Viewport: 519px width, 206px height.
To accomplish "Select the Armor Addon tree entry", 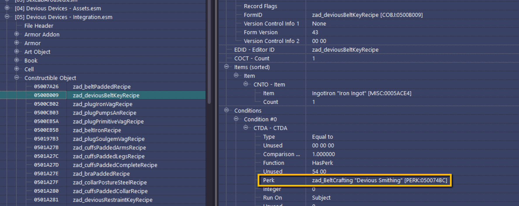I will tap(42, 35).
